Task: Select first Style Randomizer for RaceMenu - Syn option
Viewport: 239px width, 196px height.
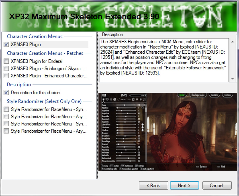Action: pos(6,109)
